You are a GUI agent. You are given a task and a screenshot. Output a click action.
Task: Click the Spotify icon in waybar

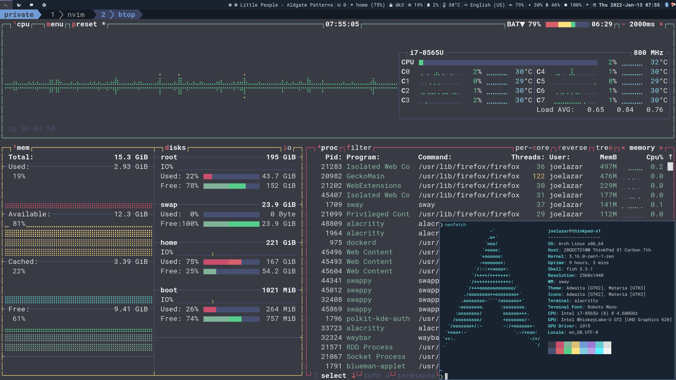pyautogui.click(x=230, y=5)
